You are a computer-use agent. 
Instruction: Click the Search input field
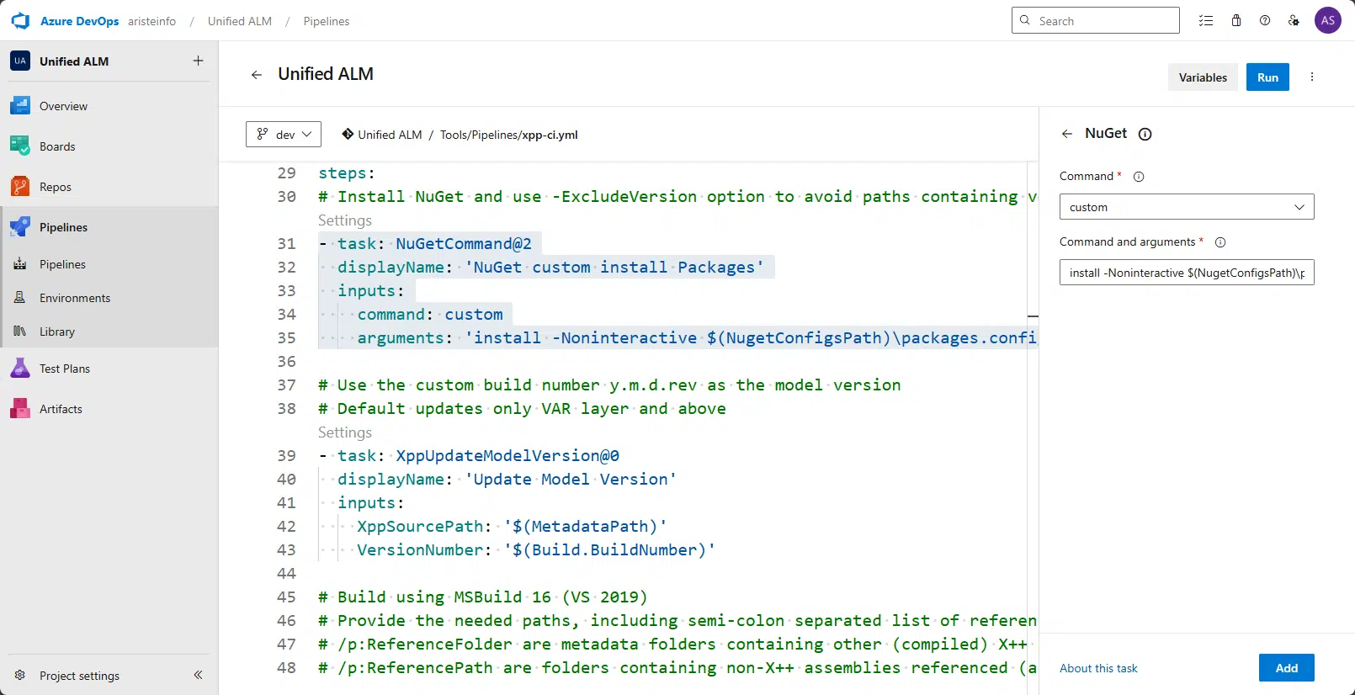1096,20
